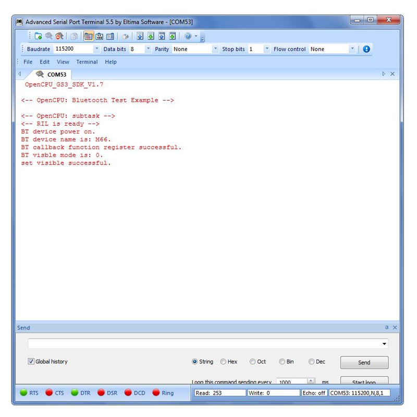Click the 'BT device power on.' output line
The height and width of the screenshot is (417, 417).
click(x=58, y=131)
